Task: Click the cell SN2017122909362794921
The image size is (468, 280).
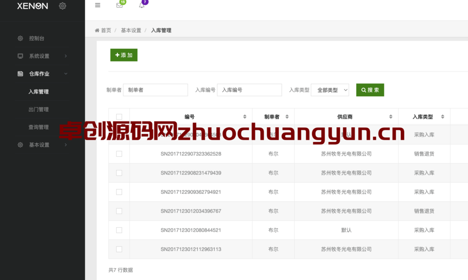Action: click(x=191, y=192)
